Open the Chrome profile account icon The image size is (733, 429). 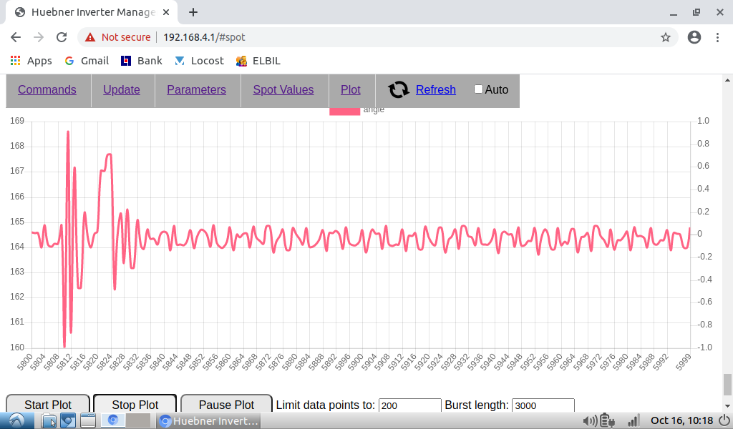(694, 37)
